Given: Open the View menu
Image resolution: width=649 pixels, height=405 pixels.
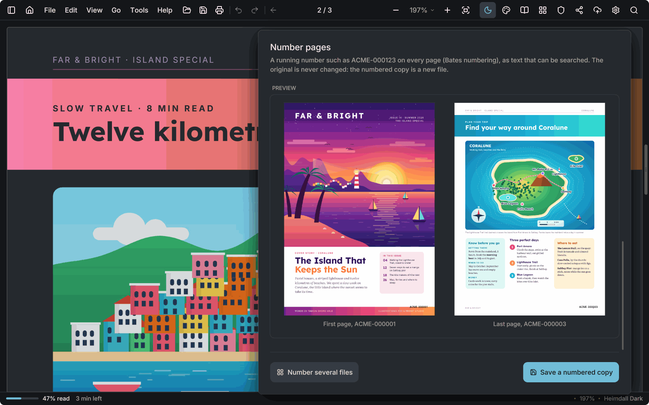Looking at the screenshot, I should pyautogui.click(x=95, y=10).
